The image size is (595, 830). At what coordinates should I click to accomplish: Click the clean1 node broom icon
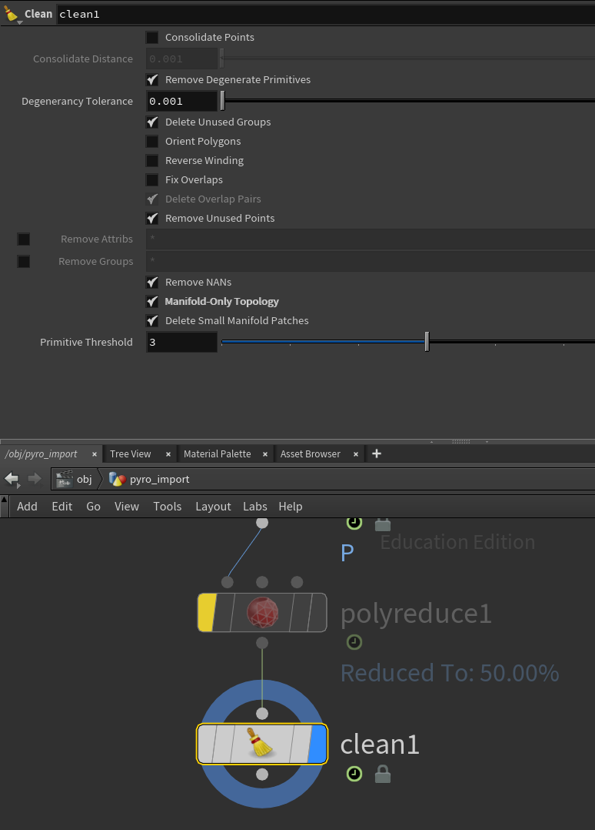(x=260, y=743)
